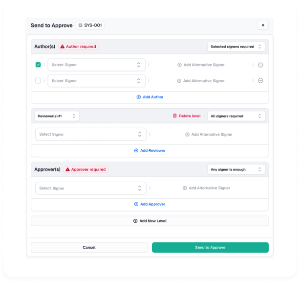The image size is (300, 283).
Task: Close the Send to Approve dialog
Action: click(x=263, y=25)
